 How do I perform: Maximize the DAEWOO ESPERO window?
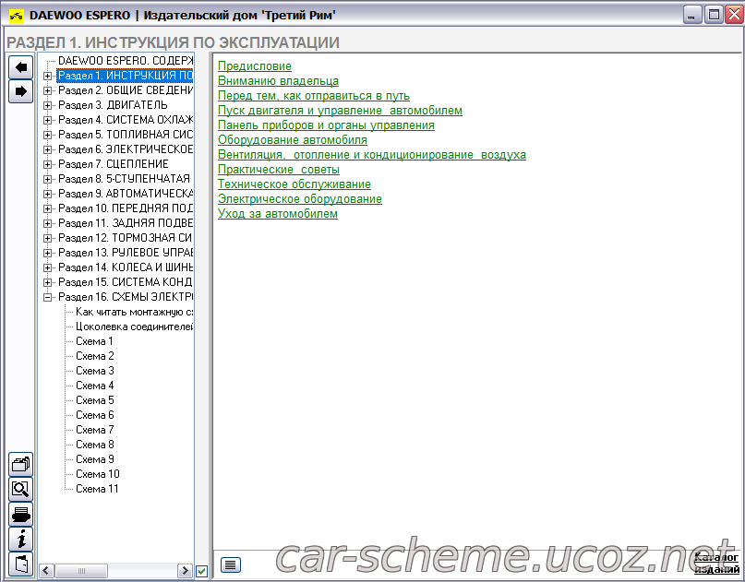click(714, 15)
